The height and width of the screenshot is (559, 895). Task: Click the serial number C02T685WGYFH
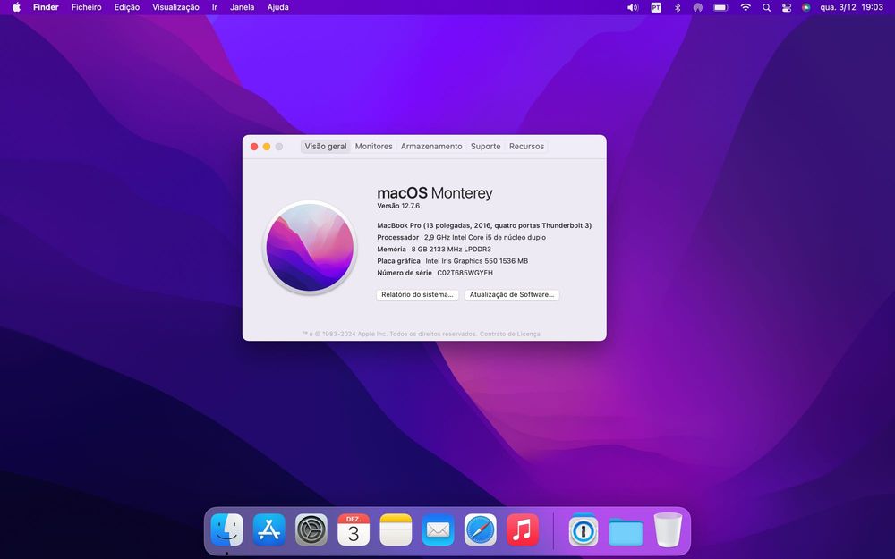pyautogui.click(x=465, y=273)
